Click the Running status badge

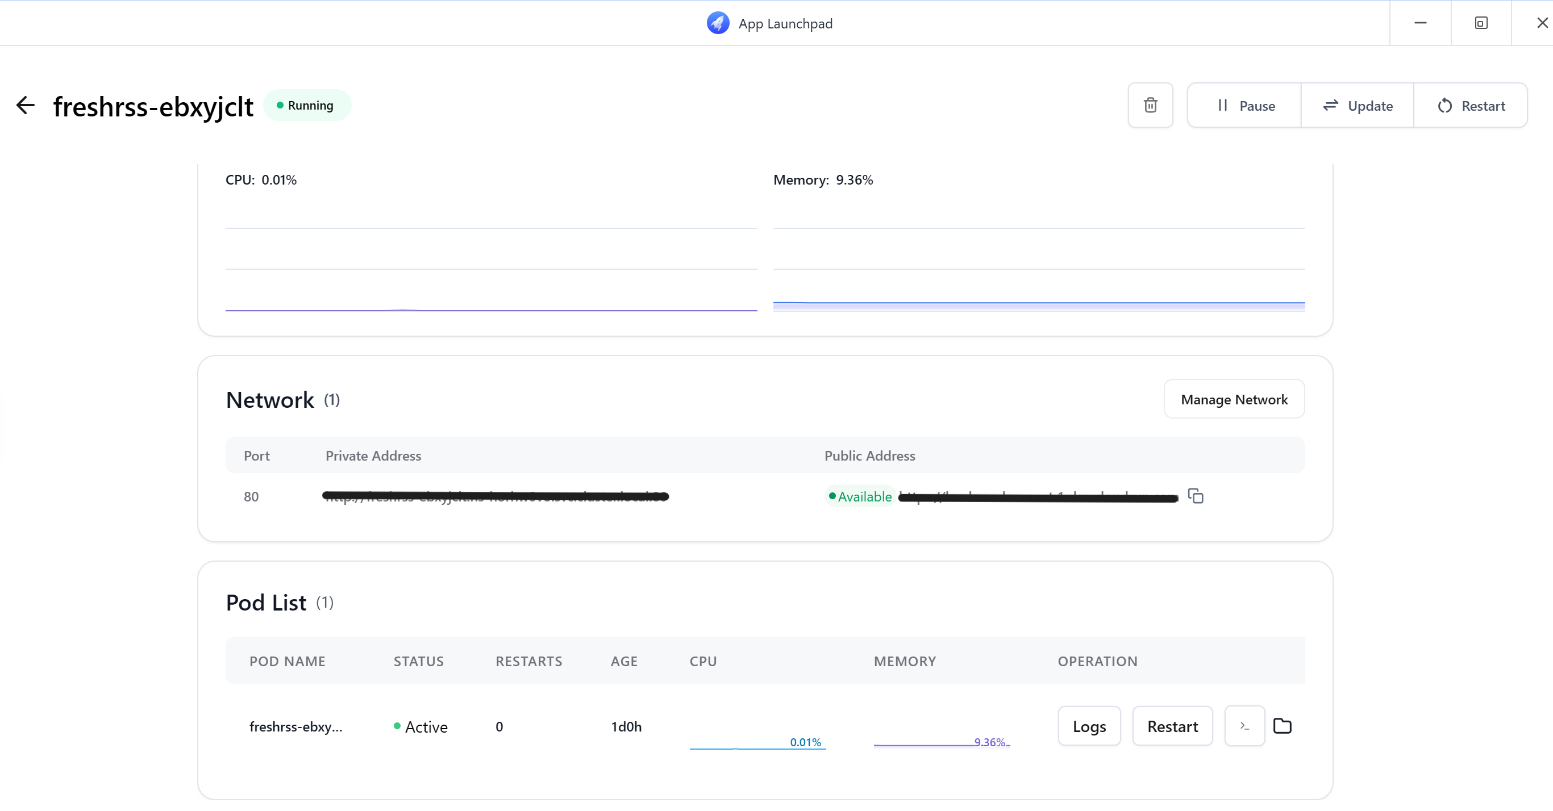click(307, 105)
